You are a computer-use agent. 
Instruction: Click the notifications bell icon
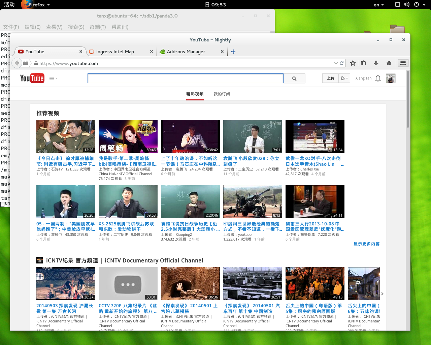pos(378,78)
